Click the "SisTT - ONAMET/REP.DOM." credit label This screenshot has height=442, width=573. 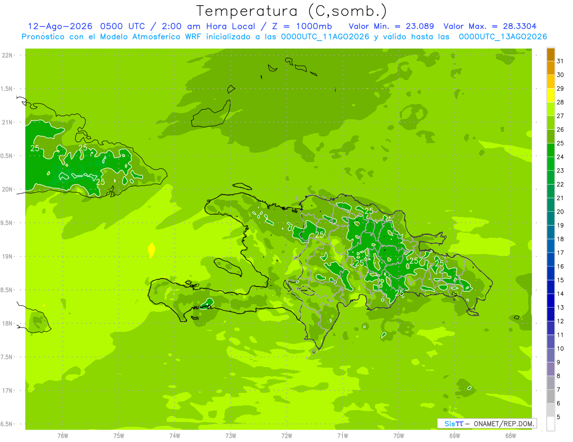click(488, 423)
